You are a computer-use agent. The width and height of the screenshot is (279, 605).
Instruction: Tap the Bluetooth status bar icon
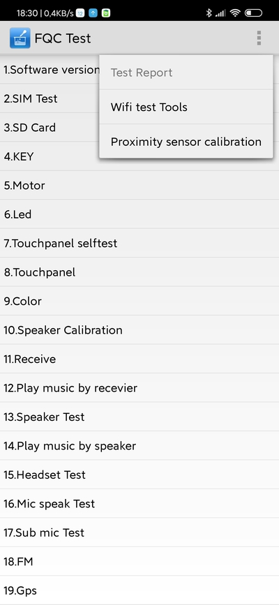(209, 13)
